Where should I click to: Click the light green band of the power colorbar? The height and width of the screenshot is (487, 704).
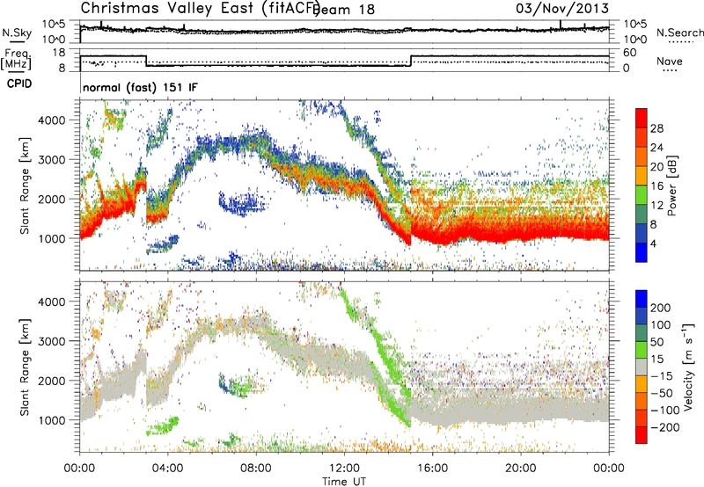pyautogui.click(x=642, y=194)
